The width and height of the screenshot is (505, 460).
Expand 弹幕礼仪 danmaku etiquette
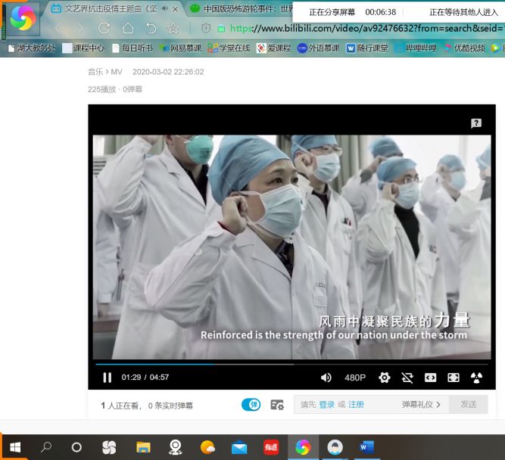[421, 404]
